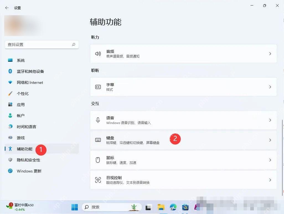Select 隐私和安全性 in the sidebar
Screen dimensions: 284x214
(x=42, y=160)
